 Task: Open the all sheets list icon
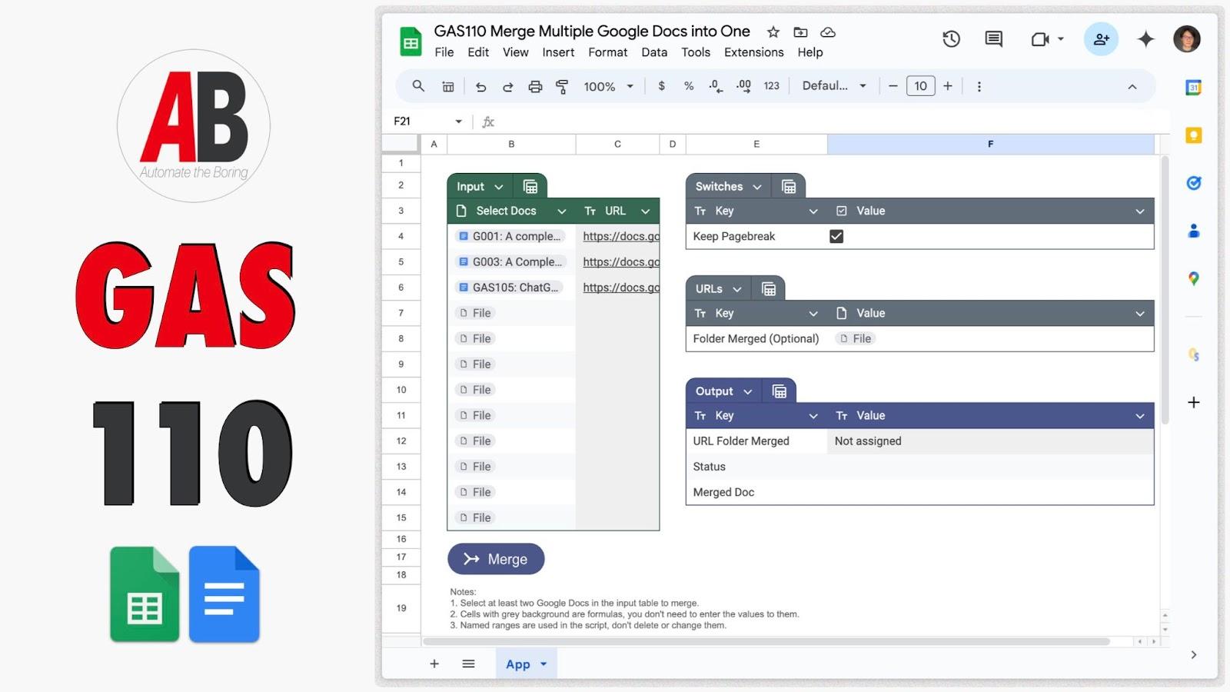coord(468,664)
